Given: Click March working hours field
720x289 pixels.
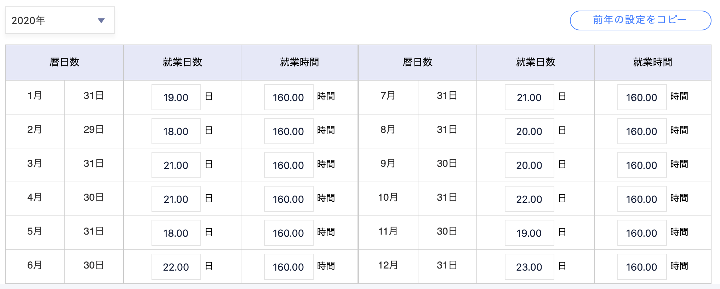Looking at the screenshot, I should tap(288, 165).
